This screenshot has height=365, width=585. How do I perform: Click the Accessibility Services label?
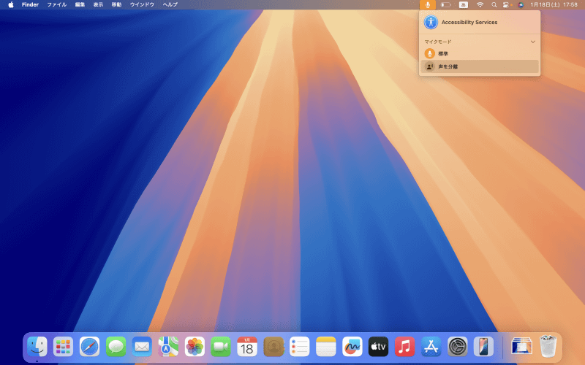click(469, 23)
